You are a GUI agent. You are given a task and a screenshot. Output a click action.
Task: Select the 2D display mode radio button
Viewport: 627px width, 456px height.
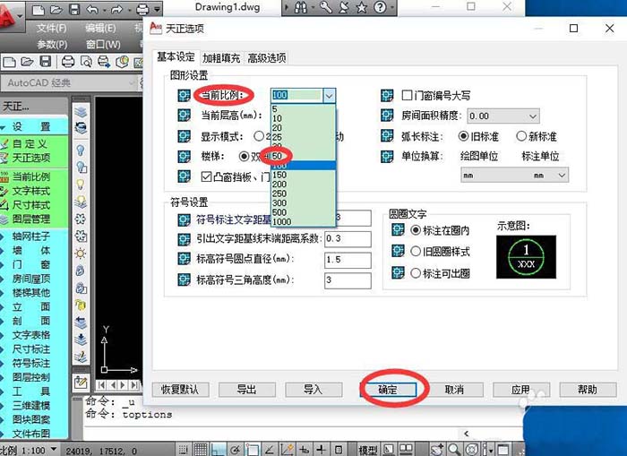tap(259, 136)
